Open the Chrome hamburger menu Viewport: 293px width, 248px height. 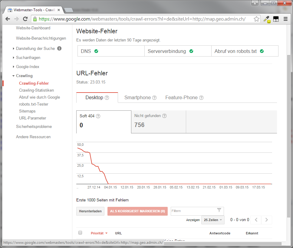coord(285,19)
